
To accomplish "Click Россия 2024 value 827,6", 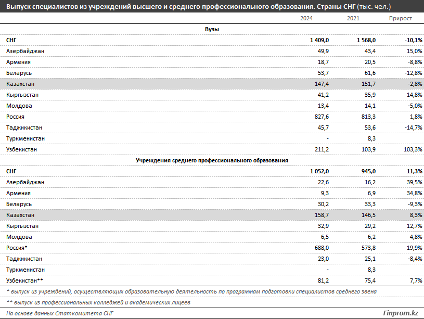I will point(320,117).
